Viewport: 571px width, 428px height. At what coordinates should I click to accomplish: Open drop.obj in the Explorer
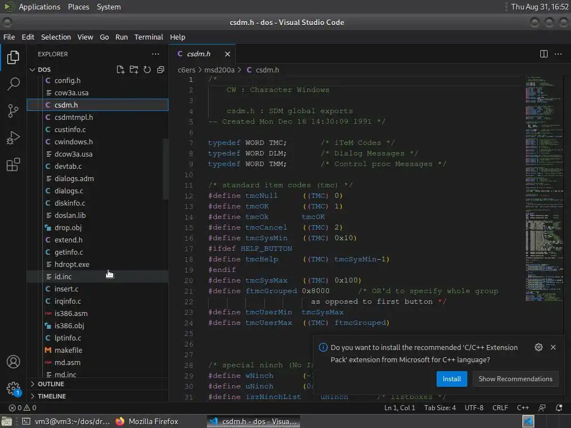[98, 227]
